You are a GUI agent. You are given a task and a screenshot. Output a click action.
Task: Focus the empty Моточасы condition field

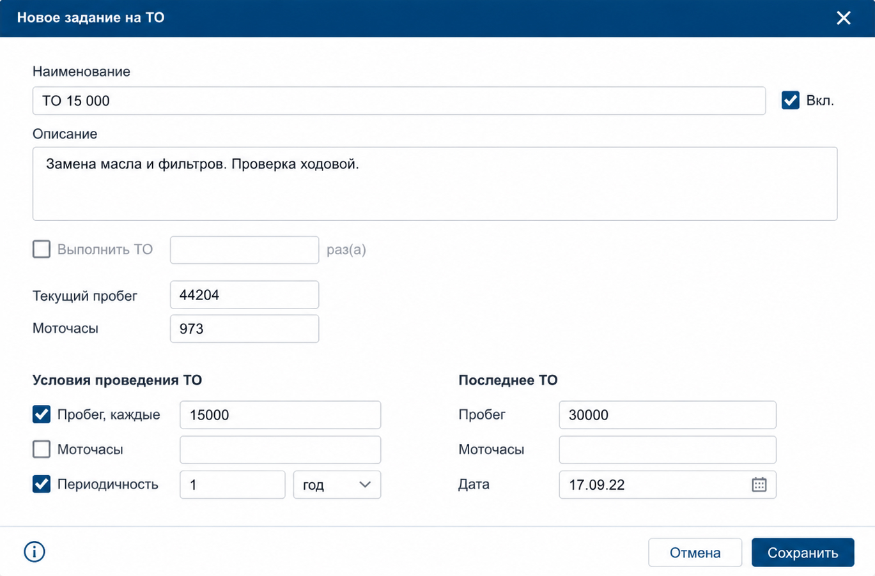click(x=280, y=450)
